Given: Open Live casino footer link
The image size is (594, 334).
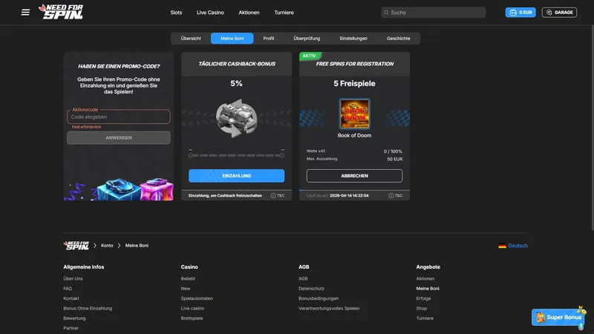Looking at the screenshot, I should 192,308.
